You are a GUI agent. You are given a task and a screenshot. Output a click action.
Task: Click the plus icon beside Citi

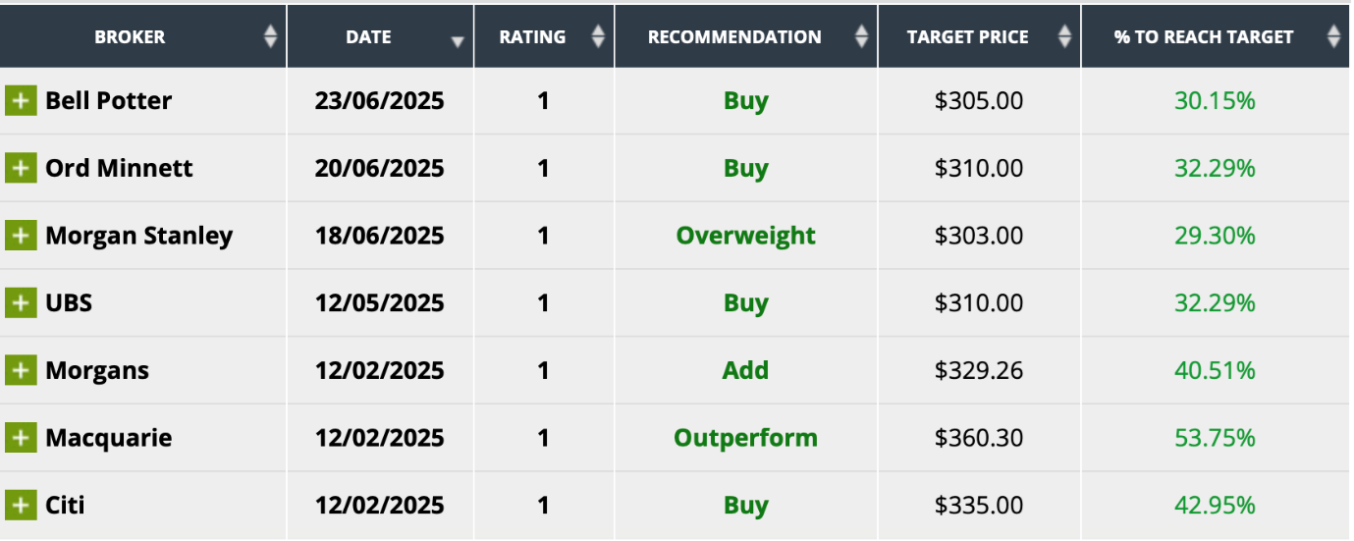(21, 505)
